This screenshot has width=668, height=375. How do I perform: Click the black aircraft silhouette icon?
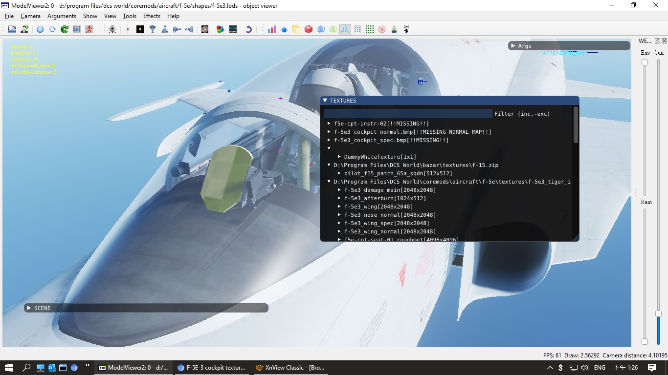[406, 29]
